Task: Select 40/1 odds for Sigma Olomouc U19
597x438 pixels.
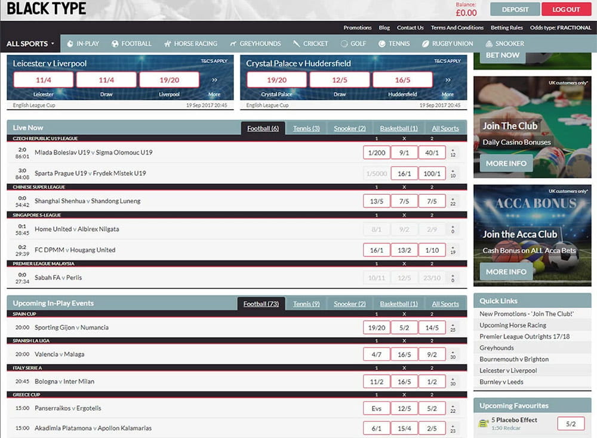Action: [432, 153]
